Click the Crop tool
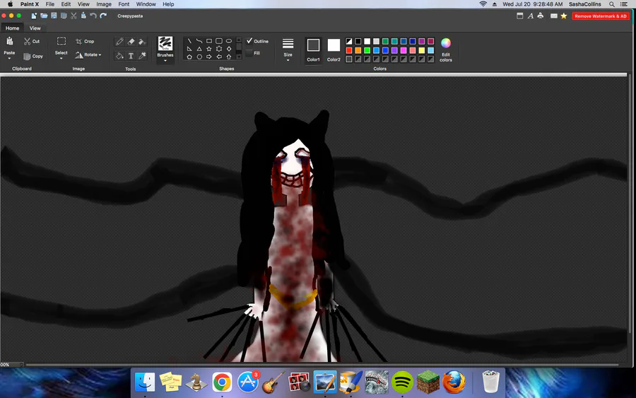The image size is (636, 398). [85, 42]
